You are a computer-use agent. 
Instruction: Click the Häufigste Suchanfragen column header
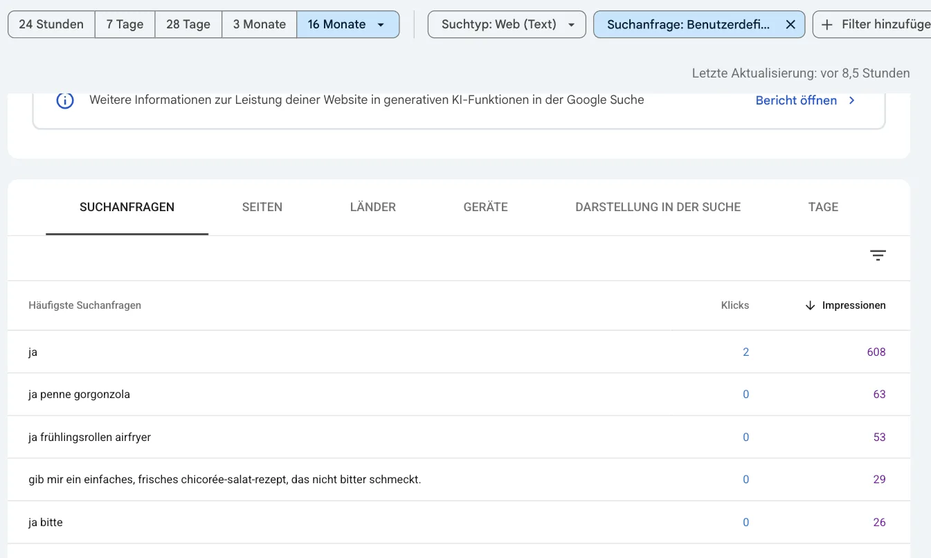point(85,305)
